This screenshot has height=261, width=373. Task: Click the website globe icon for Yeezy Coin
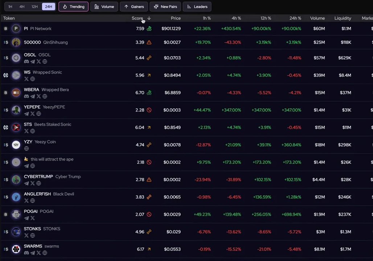pyautogui.click(x=26, y=148)
